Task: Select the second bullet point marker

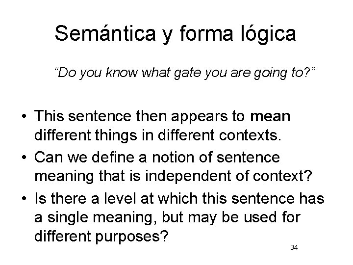Action: tap(25, 158)
